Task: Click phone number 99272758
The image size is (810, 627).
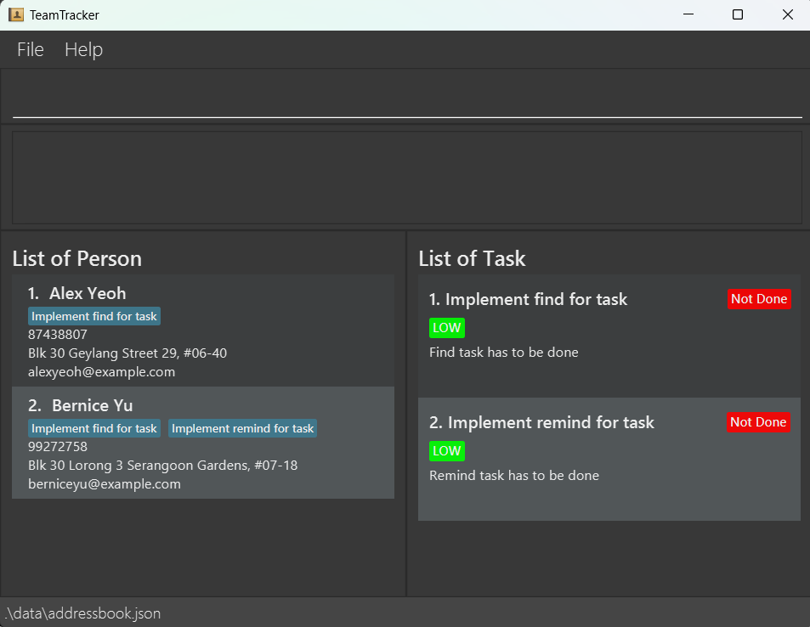Action: pyautogui.click(x=57, y=447)
